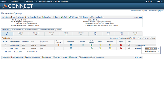Reject applicant Tomi Carter
164x92 pixels.
click(121, 48)
